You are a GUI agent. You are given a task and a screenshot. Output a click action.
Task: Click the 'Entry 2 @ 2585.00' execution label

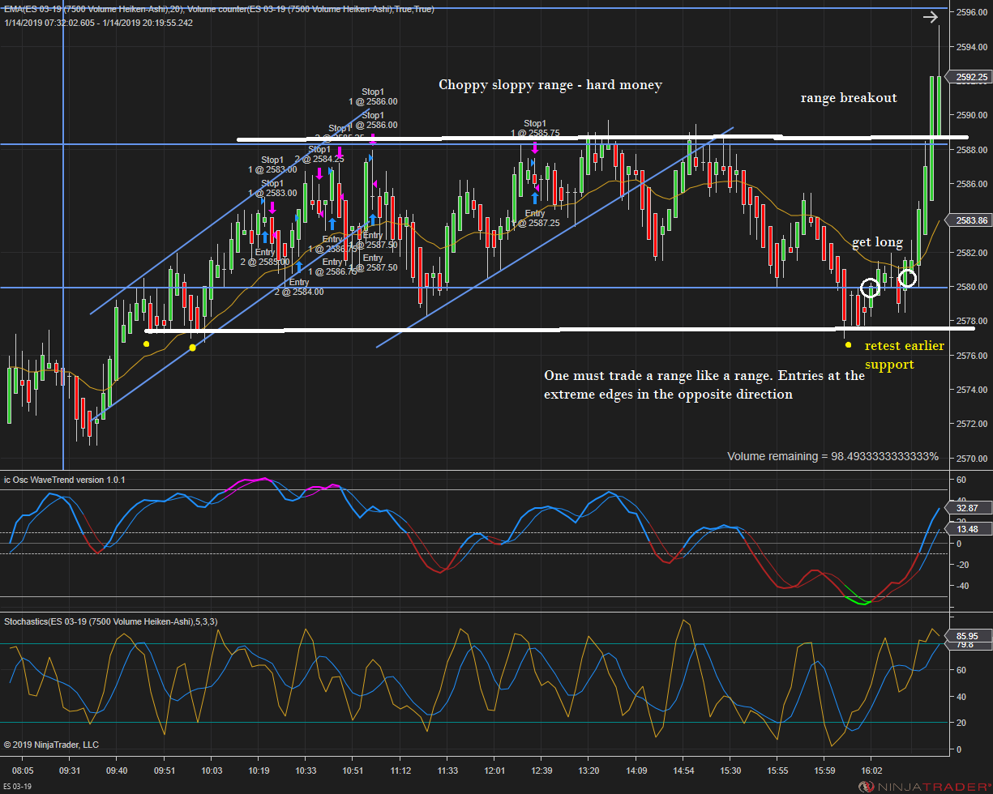[x=265, y=257]
